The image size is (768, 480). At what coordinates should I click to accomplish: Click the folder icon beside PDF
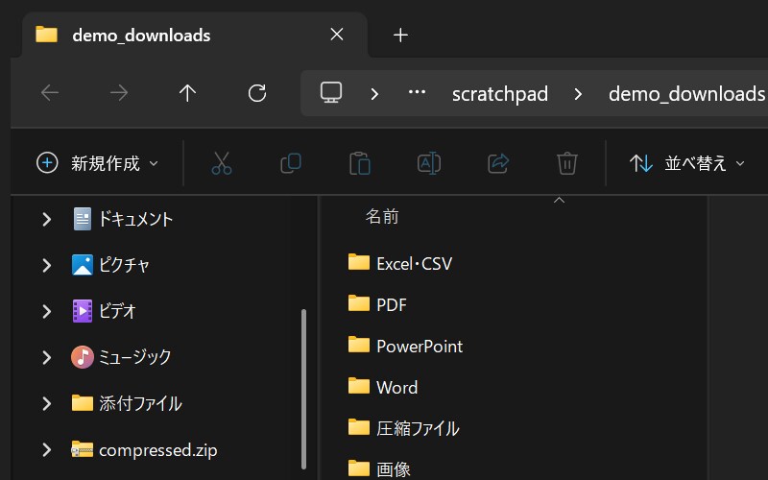(359, 303)
